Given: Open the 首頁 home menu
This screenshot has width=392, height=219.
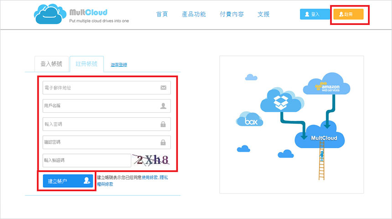Looking at the screenshot, I should 162,14.
